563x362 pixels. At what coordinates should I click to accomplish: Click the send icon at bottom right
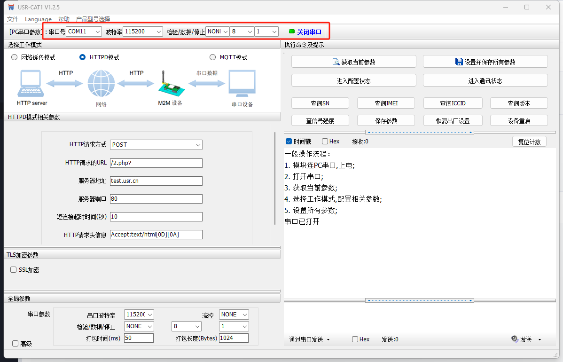tap(515, 339)
